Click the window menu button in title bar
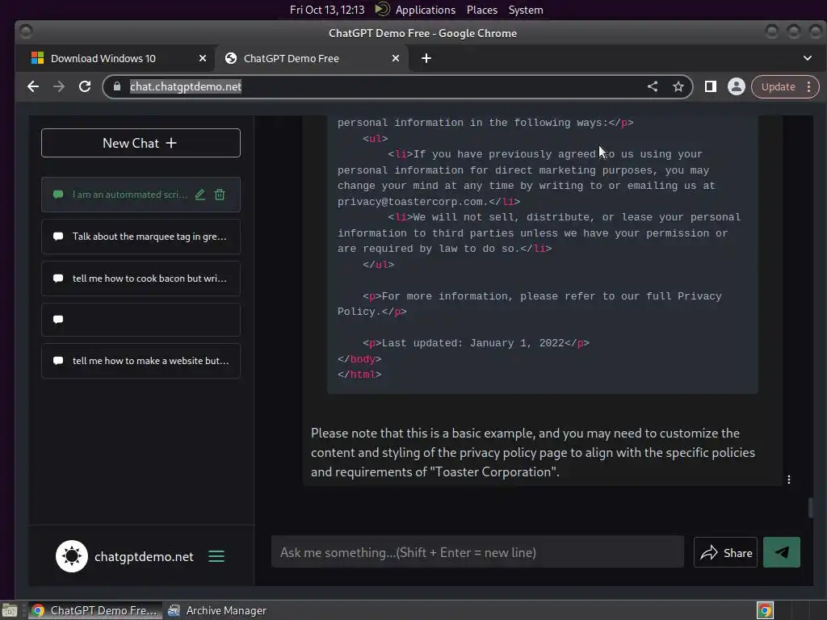 pos(26,32)
